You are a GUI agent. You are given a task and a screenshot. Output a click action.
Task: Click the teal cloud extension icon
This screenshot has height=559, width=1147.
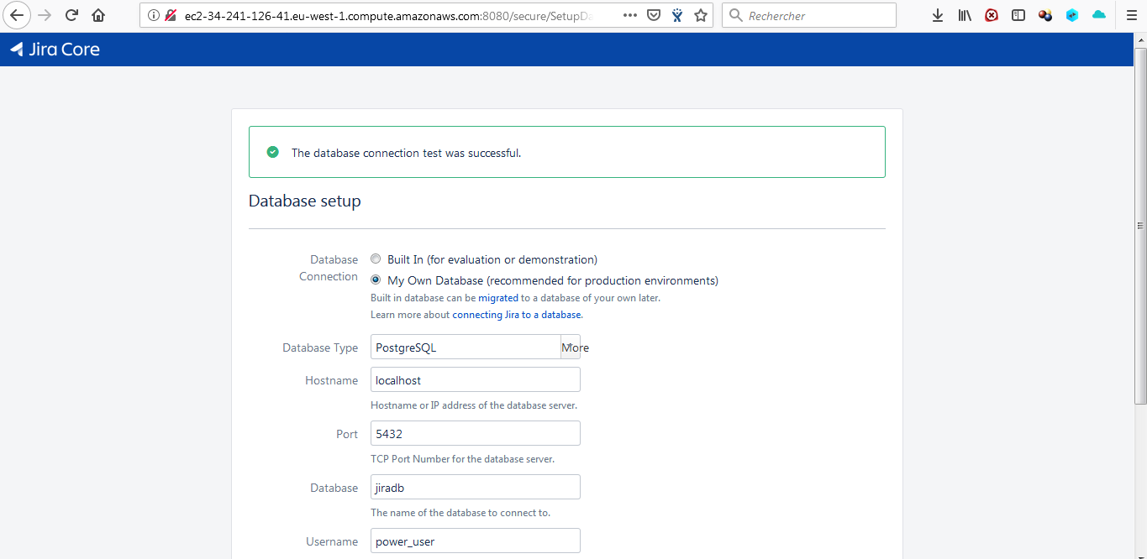[x=1099, y=15]
